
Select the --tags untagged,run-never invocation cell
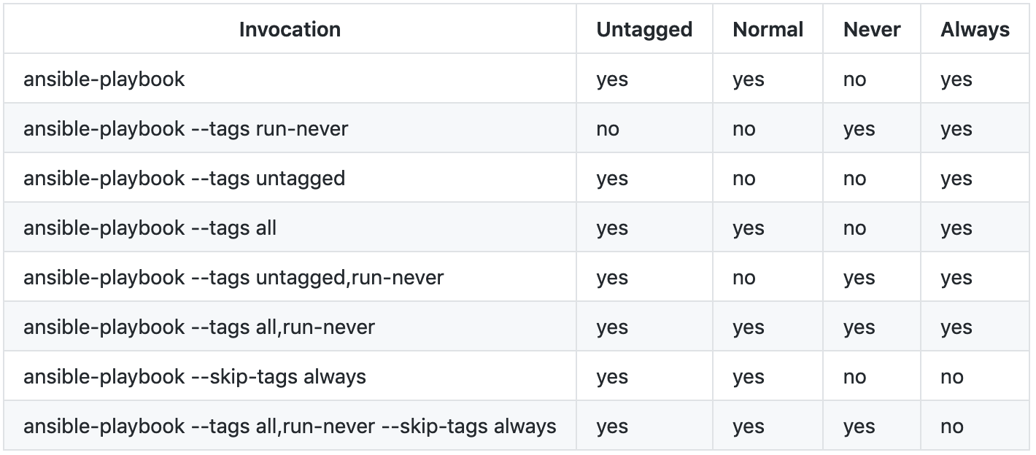[x=290, y=276]
